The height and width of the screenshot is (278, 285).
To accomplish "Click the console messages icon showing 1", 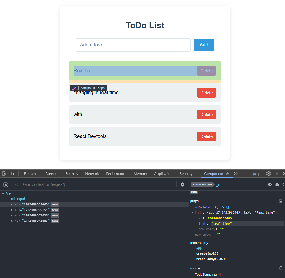I will point(255,173).
